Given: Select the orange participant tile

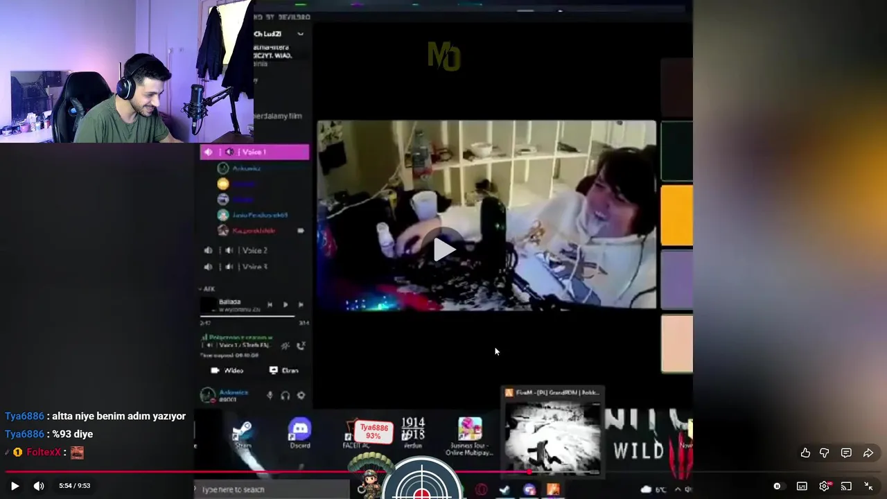Looking at the screenshot, I should coord(677,216).
